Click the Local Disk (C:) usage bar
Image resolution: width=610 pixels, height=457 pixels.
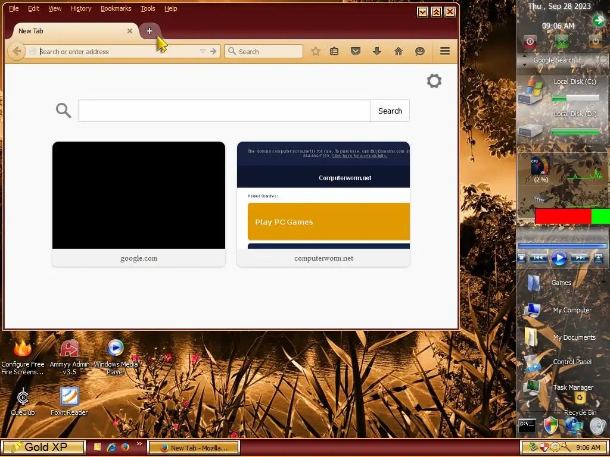pyautogui.click(x=576, y=98)
